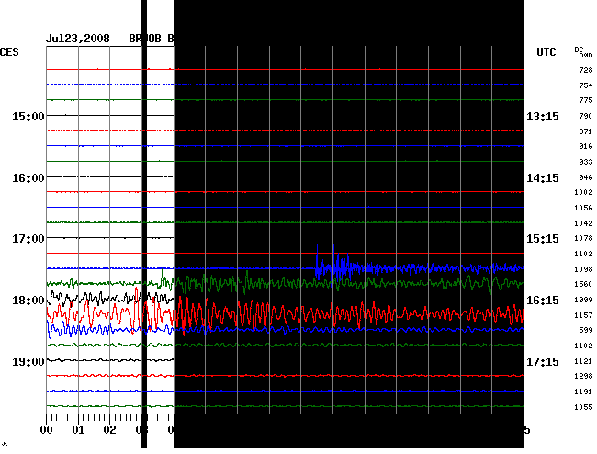Screen dimensions: 597x454
Task: Click the DC value 1055
Action: (583, 407)
